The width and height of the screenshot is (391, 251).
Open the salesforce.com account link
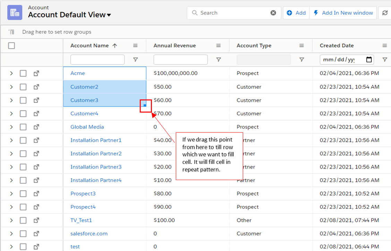coord(89,234)
